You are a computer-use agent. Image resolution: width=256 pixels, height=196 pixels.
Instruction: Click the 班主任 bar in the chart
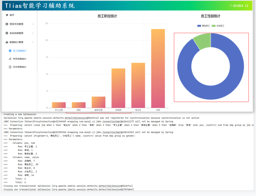[138, 85]
